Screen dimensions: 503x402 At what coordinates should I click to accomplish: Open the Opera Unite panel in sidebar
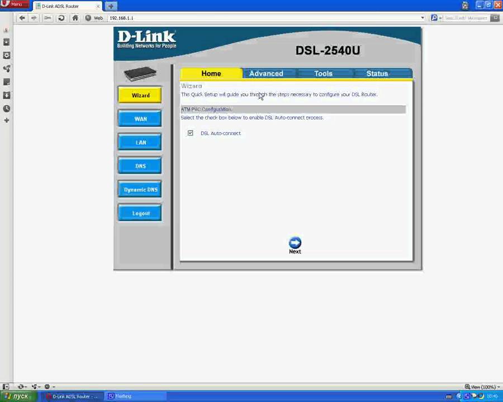coord(6,69)
